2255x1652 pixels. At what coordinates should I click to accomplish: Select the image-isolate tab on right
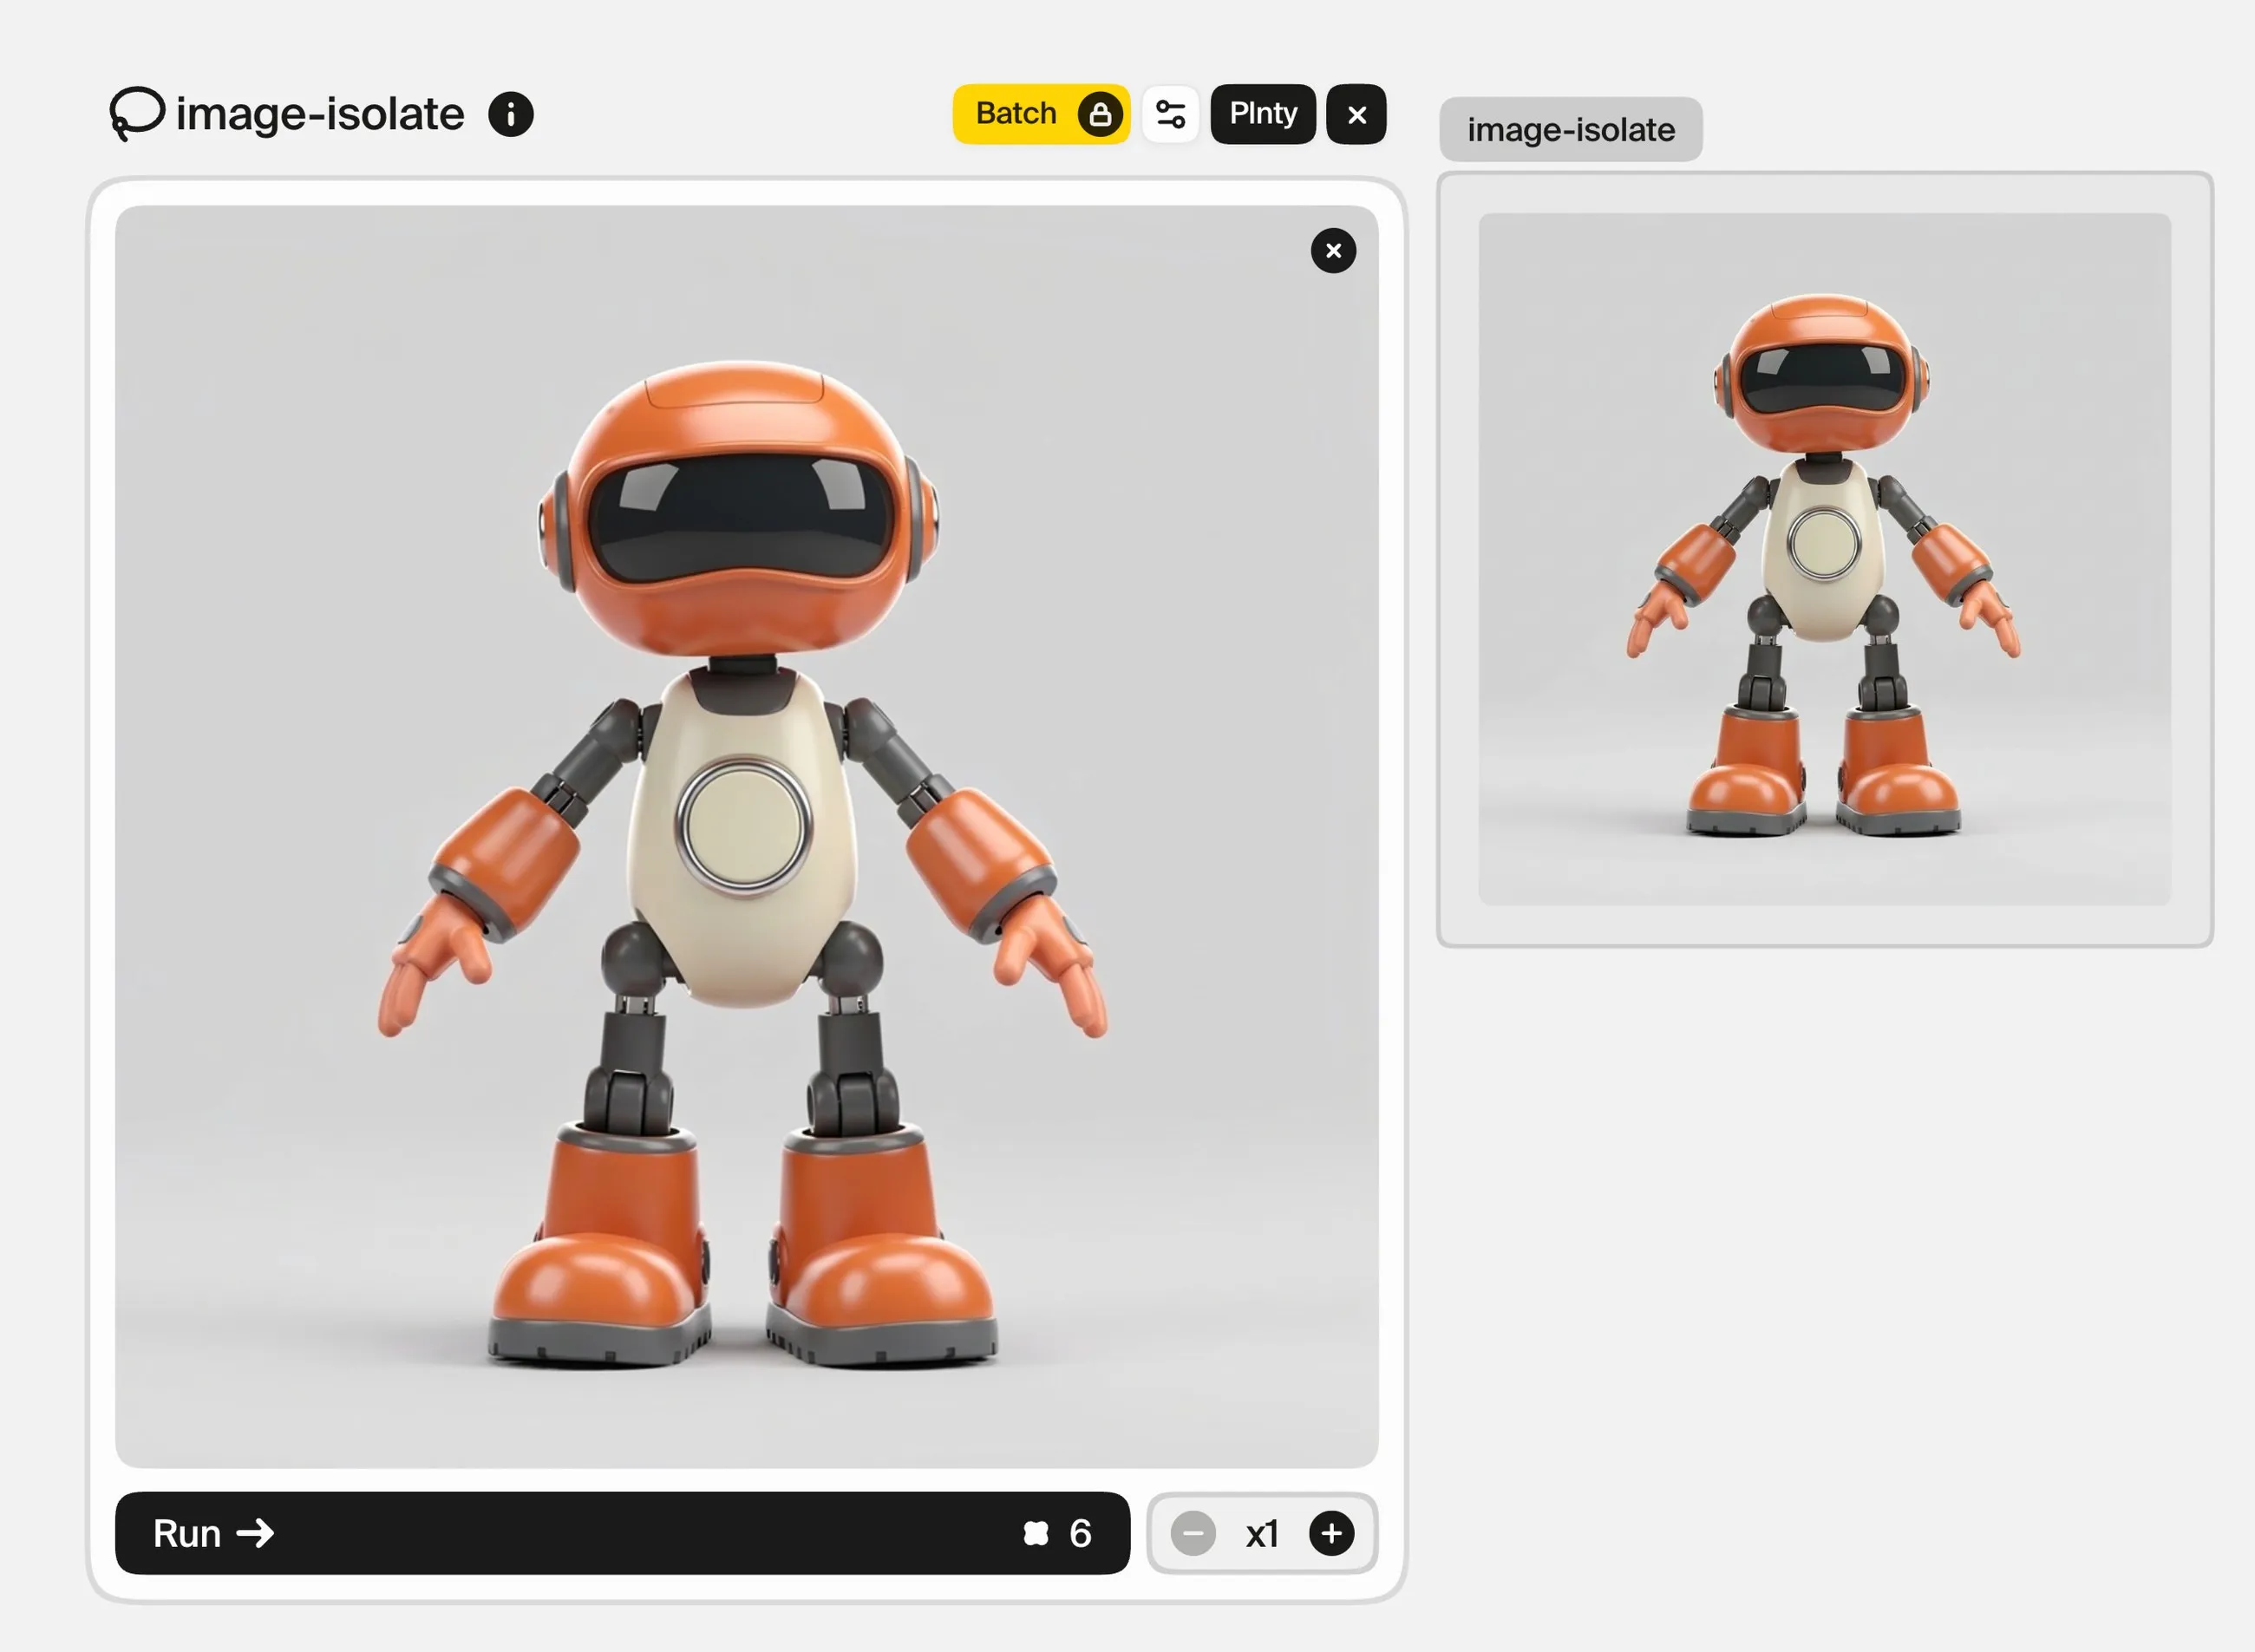click(x=1570, y=130)
